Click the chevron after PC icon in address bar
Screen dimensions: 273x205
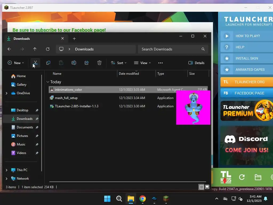click(69, 49)
